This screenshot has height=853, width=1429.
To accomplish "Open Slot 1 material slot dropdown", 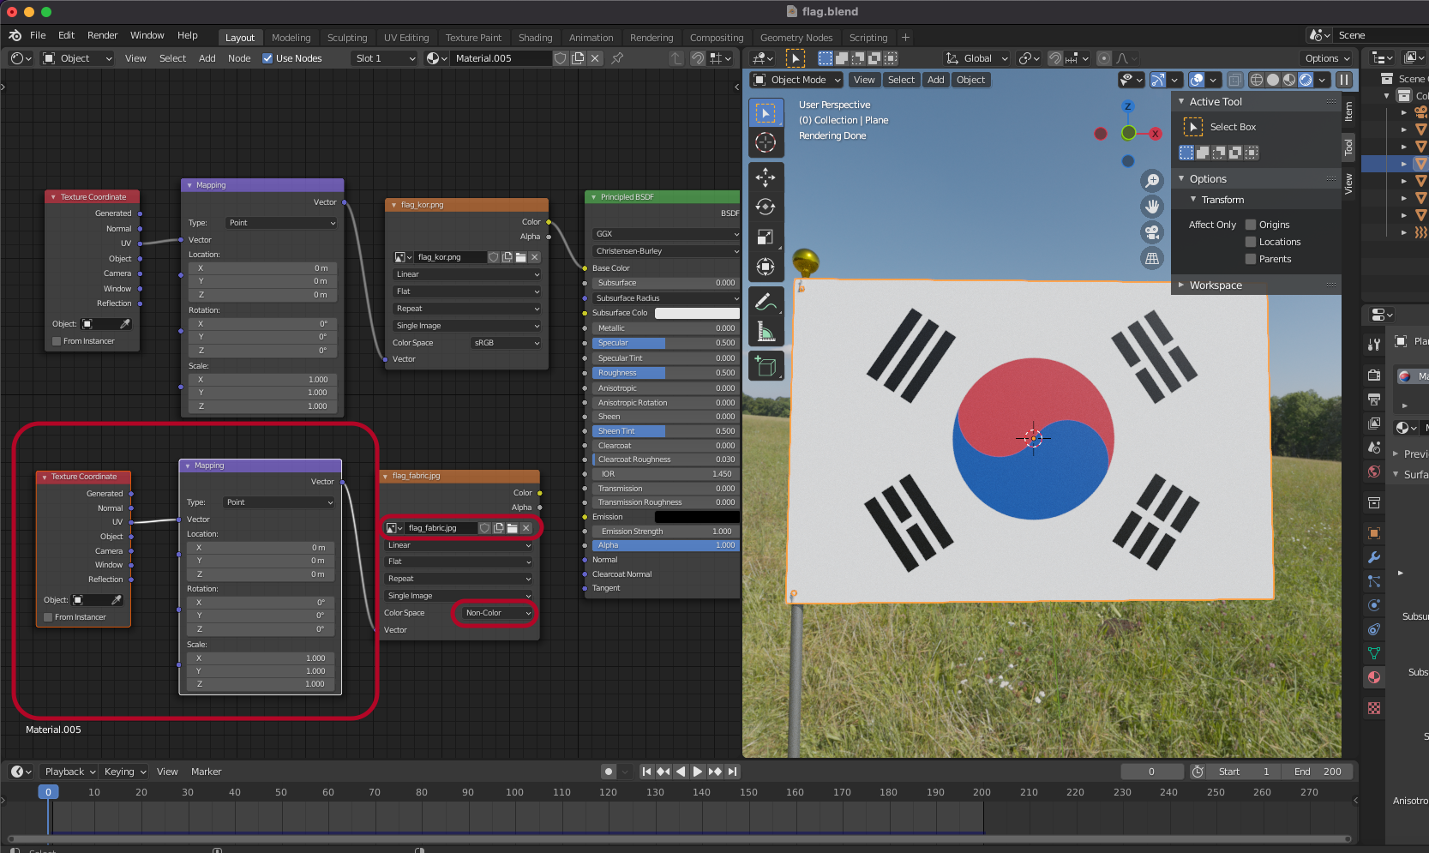I will [x=384, y=58].
